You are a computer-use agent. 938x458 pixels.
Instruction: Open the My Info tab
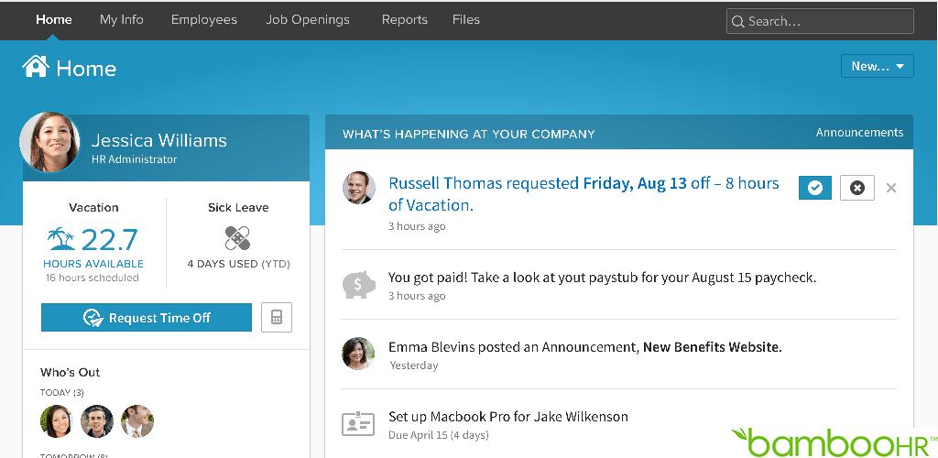click(121, 19)
